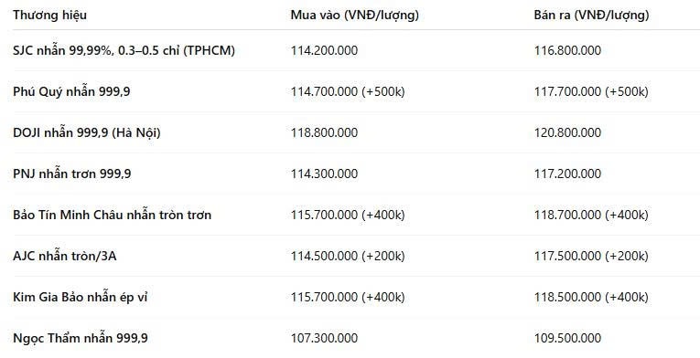Click Ngọc Thẩm buy price 107.300.000
Viewport: 700px width, 358px height.
click(x=324, y=338)
